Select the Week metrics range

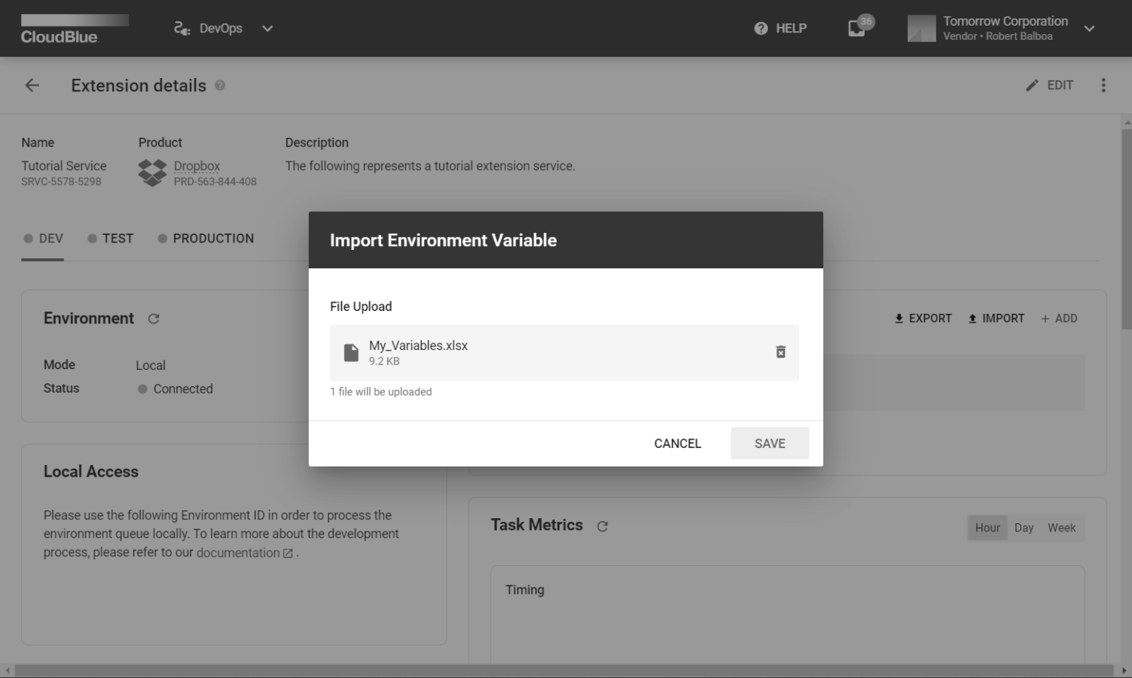1061,528
